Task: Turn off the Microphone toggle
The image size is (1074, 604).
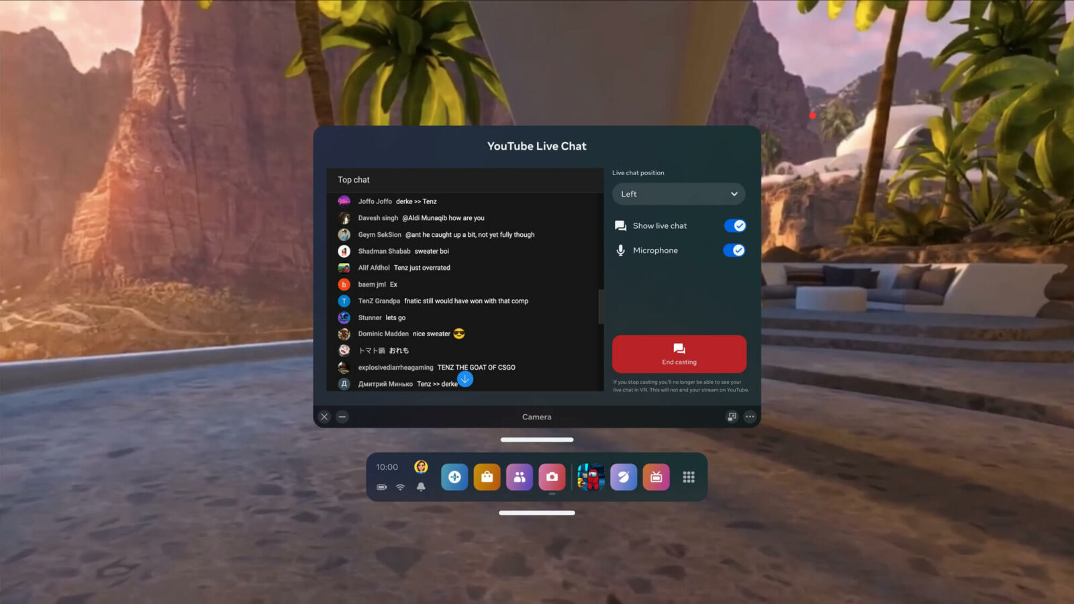Action: point(734,250)
